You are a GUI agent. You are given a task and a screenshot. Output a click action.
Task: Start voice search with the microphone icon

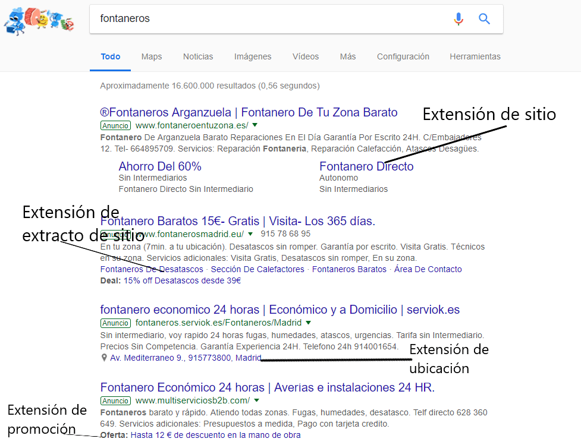coord(458,18)
